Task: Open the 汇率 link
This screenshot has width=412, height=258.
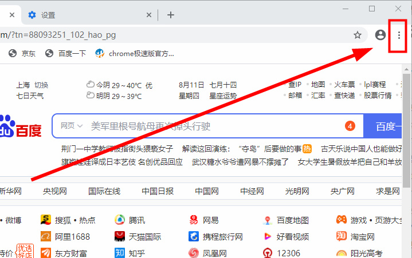Action: point(318,95)
